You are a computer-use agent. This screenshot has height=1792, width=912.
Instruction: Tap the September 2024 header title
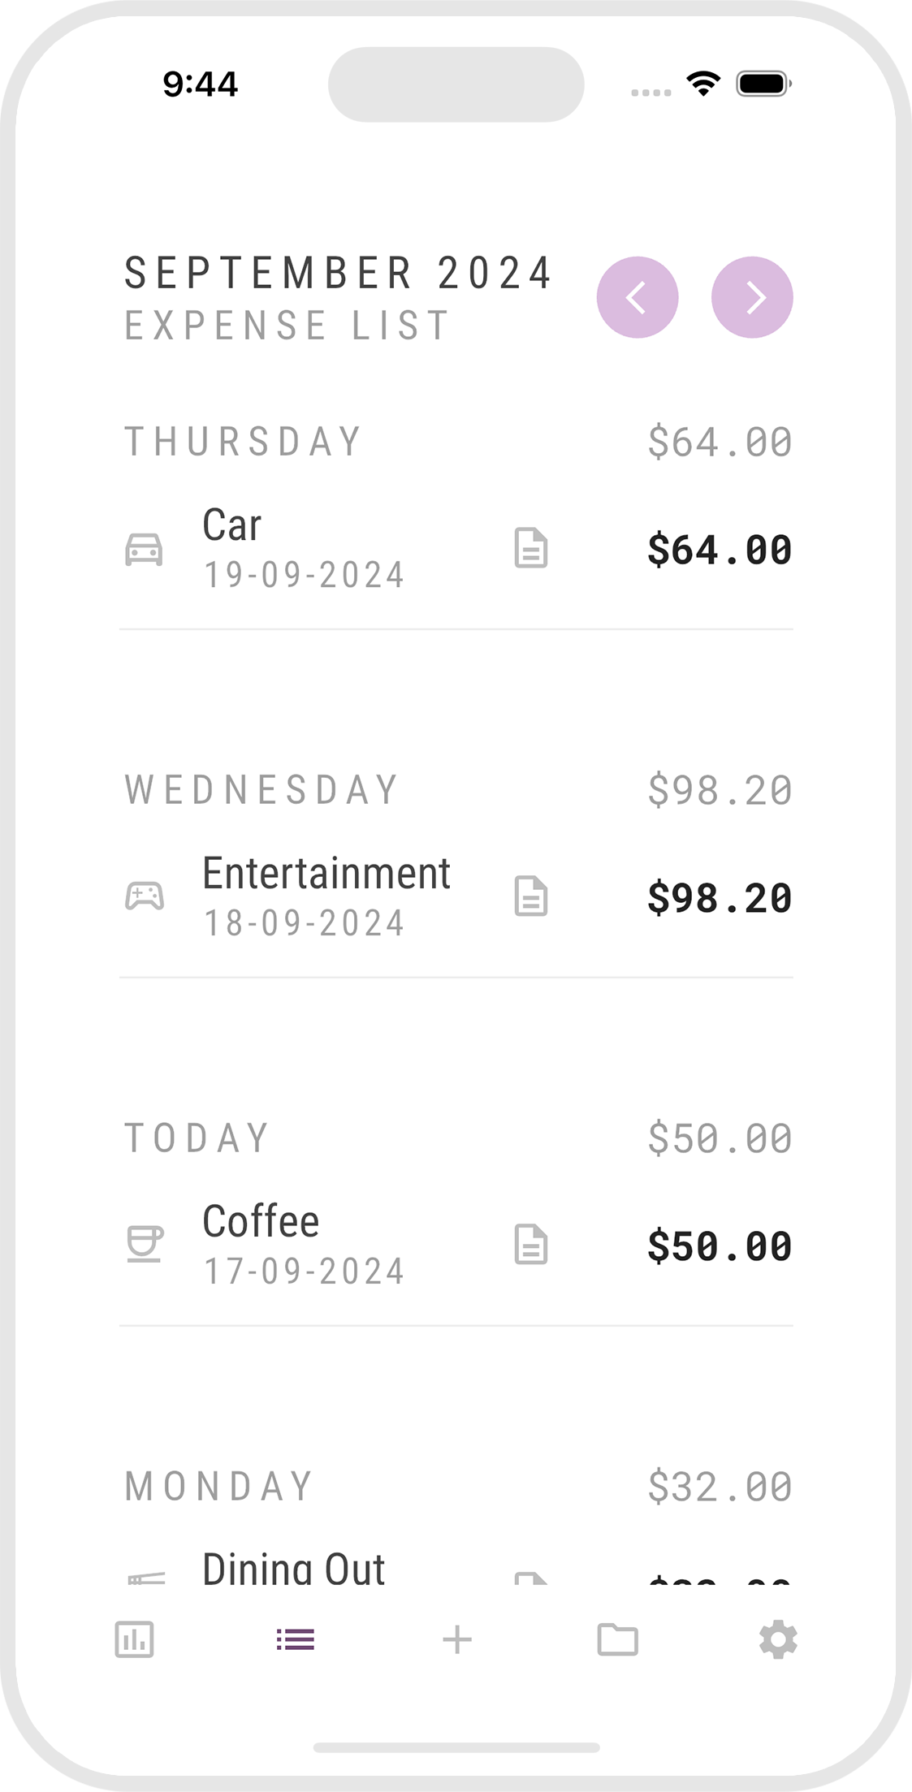point(338,274)
